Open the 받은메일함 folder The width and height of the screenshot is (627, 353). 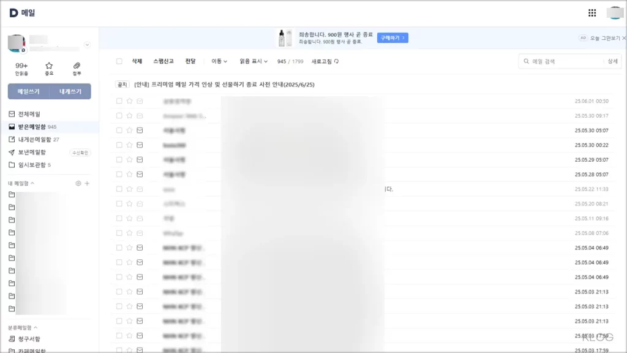(32, 127)
